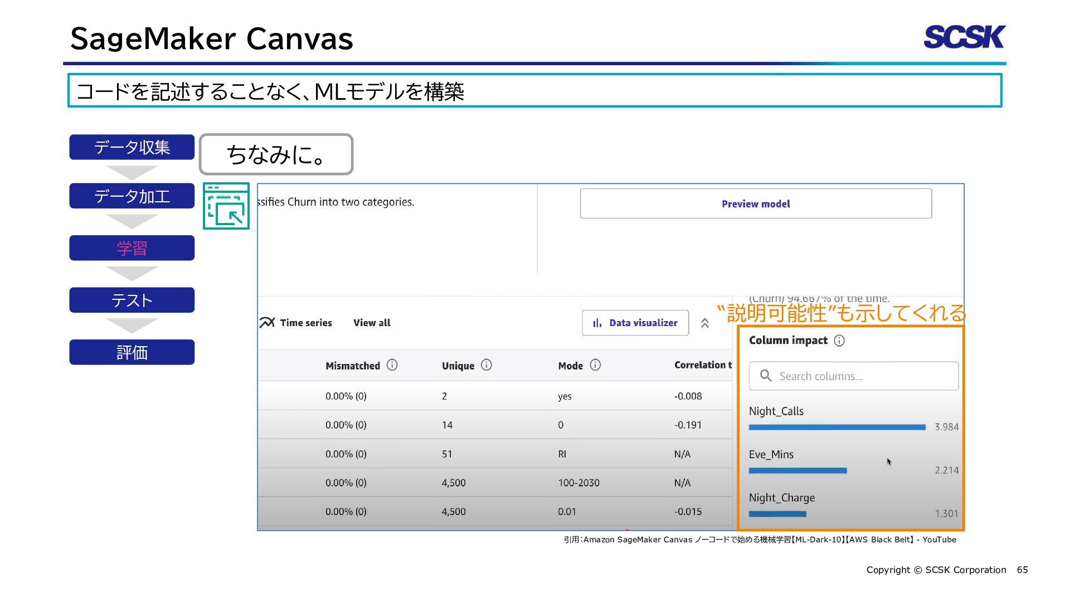This screenshot has width=1070, height=602.
Task: Click the Mode cell reading yes
Action: pos(565,396)
